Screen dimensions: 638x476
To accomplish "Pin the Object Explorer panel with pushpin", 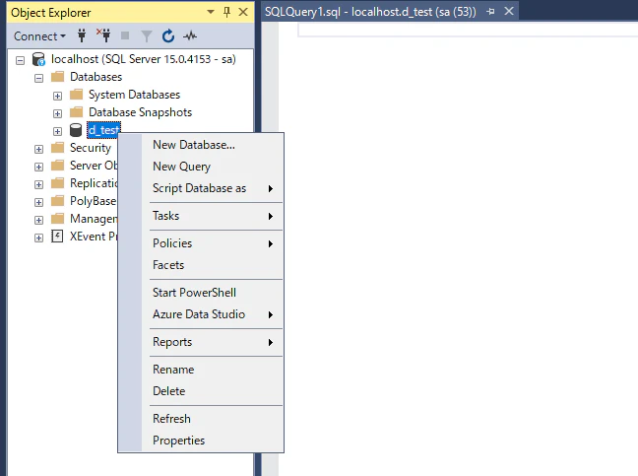I will coord(227,12).
